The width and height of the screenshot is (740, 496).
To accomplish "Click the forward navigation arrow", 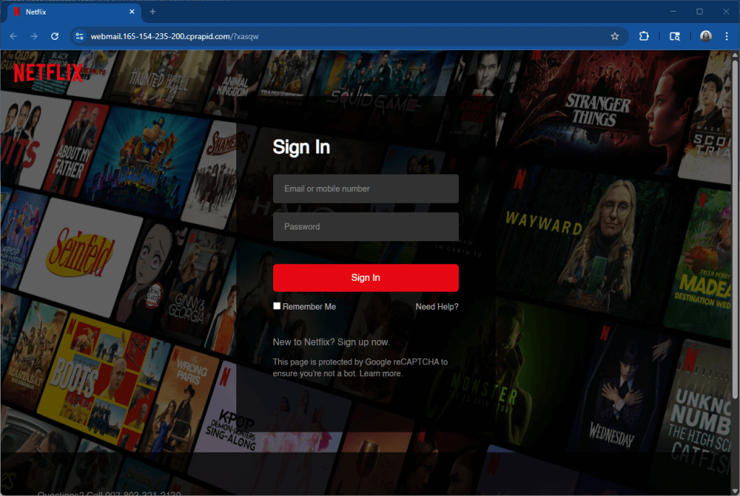I will tap(33, 36).
